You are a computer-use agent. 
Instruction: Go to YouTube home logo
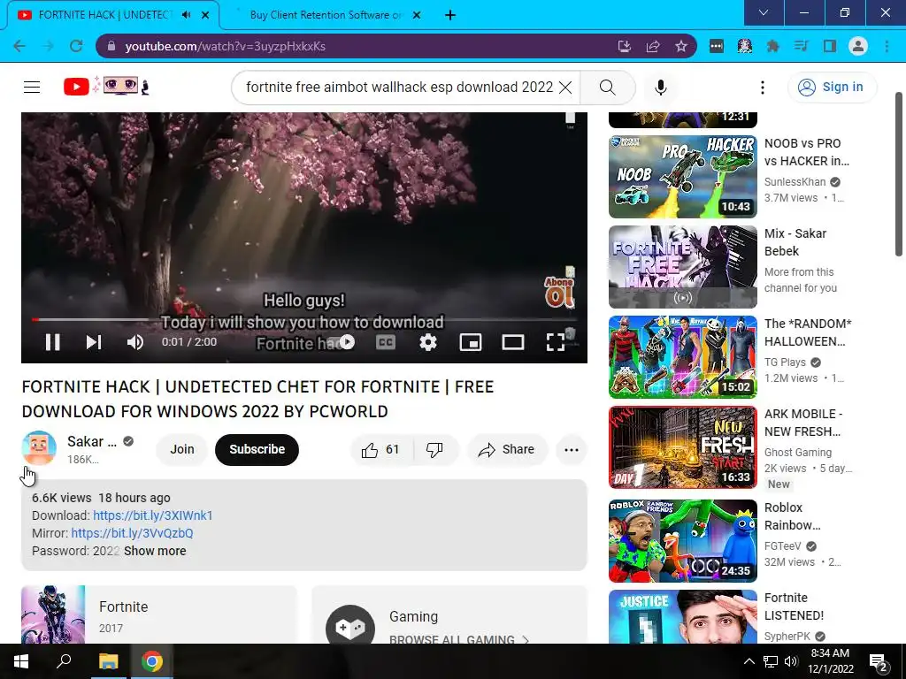[107, 87]
